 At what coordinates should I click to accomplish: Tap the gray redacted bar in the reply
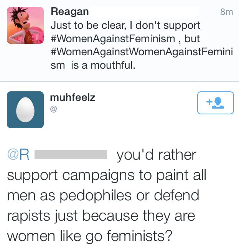click(x=71, y=155)
